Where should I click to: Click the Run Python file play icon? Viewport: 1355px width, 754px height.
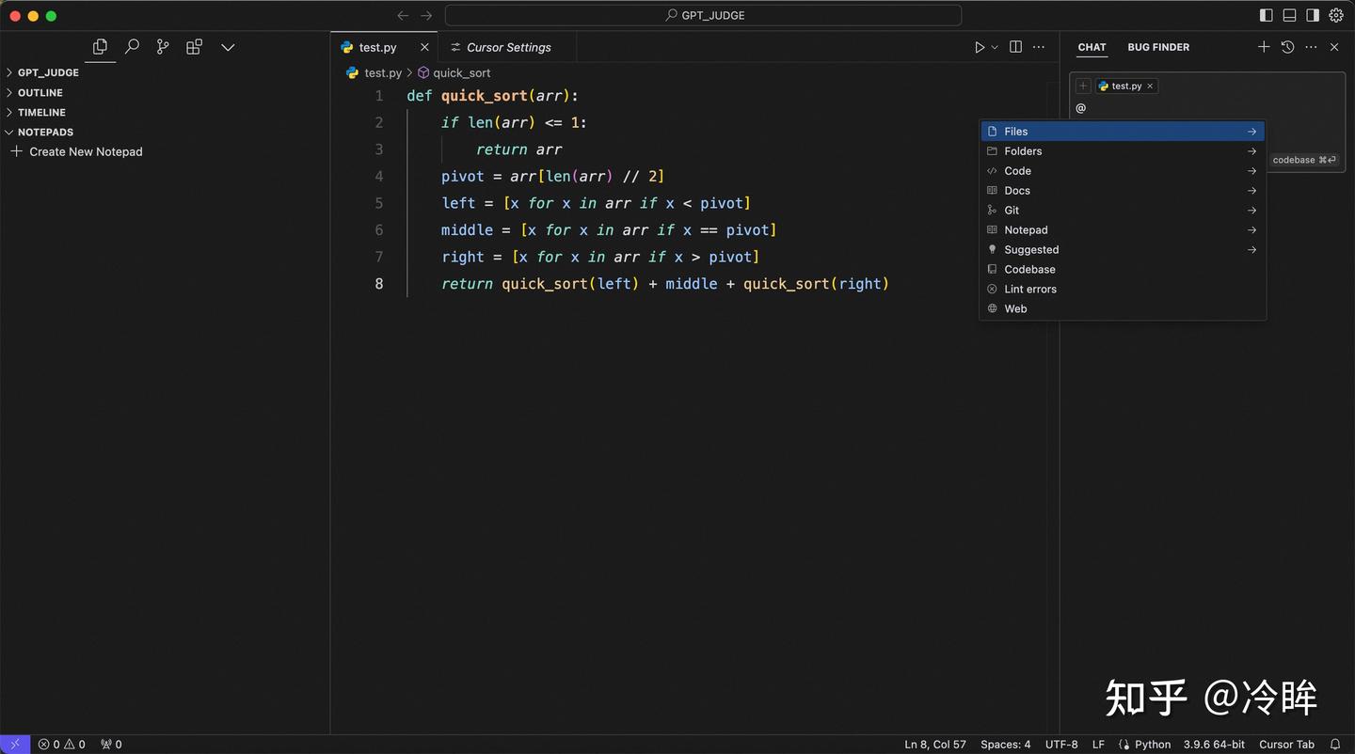979,47
